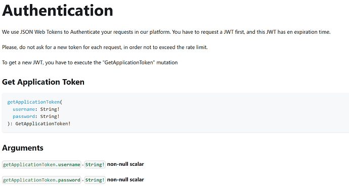349x189 pixels.
Task: Click the Authentication page heading
Action: [x=58, y=11]
